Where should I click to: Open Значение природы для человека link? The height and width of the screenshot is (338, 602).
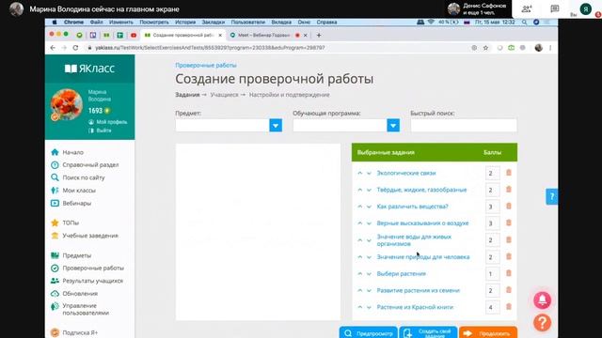(423, 257)
